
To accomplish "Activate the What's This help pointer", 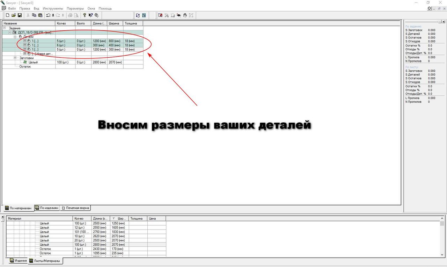I will tap(90, 15).
